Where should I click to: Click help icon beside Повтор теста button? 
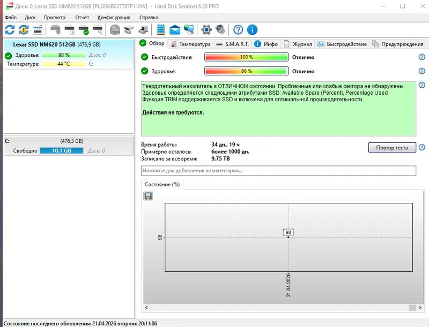pyautogui.click(x=422, y=147)
